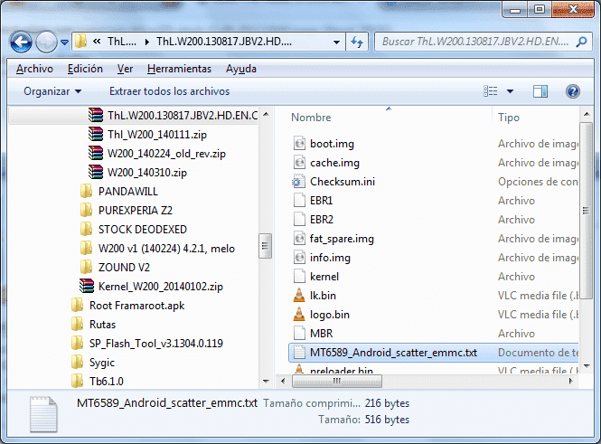Viewport: 601px width, 444px height.
Task: Select STOCK DEODEXED folder in tree
Action: [x=134, y=230]
